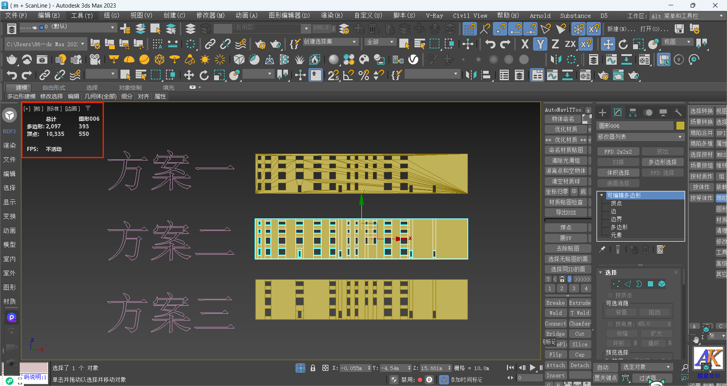This screenshot has width=727, height=386.
Task: Open the Display command panel tab
Action: click(x=663, y=112)
